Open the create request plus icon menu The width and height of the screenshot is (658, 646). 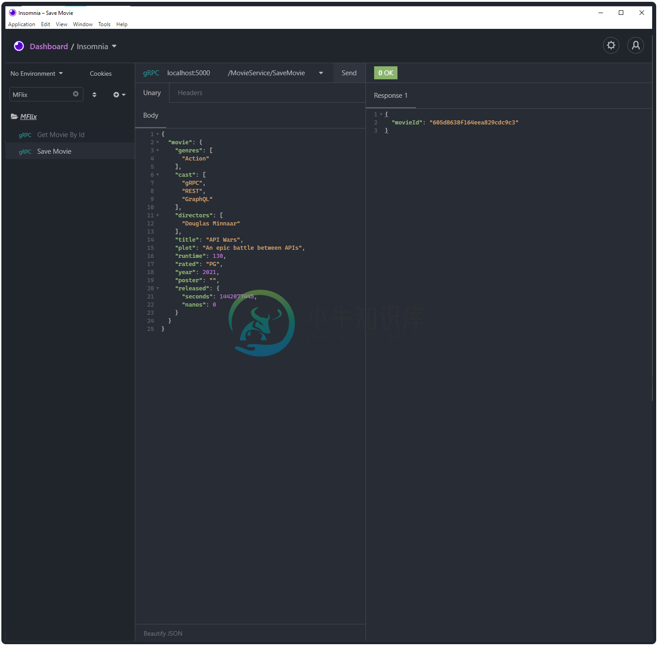(119, 95)
